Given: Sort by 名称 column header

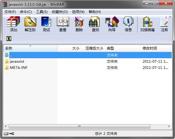Looking at the screenshot, I should (30, 48).
